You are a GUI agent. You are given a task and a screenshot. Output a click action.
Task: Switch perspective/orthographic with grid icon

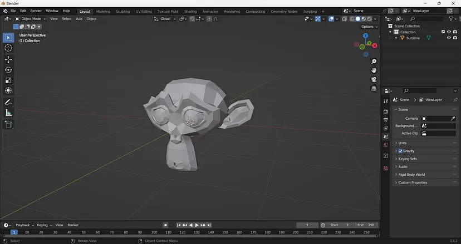tap(374, 88)
